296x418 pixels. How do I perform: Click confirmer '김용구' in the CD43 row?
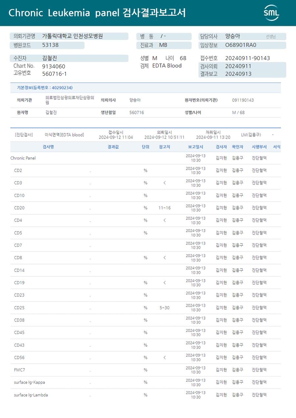click(x=237, y=345)
